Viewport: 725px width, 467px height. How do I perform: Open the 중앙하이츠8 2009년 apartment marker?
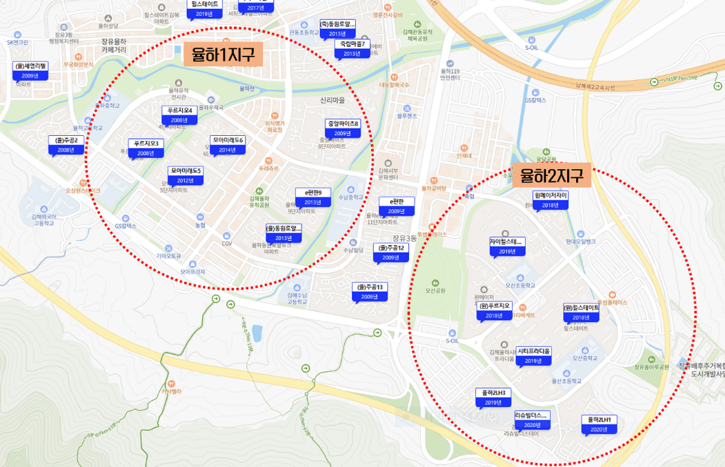click(343, 128)
